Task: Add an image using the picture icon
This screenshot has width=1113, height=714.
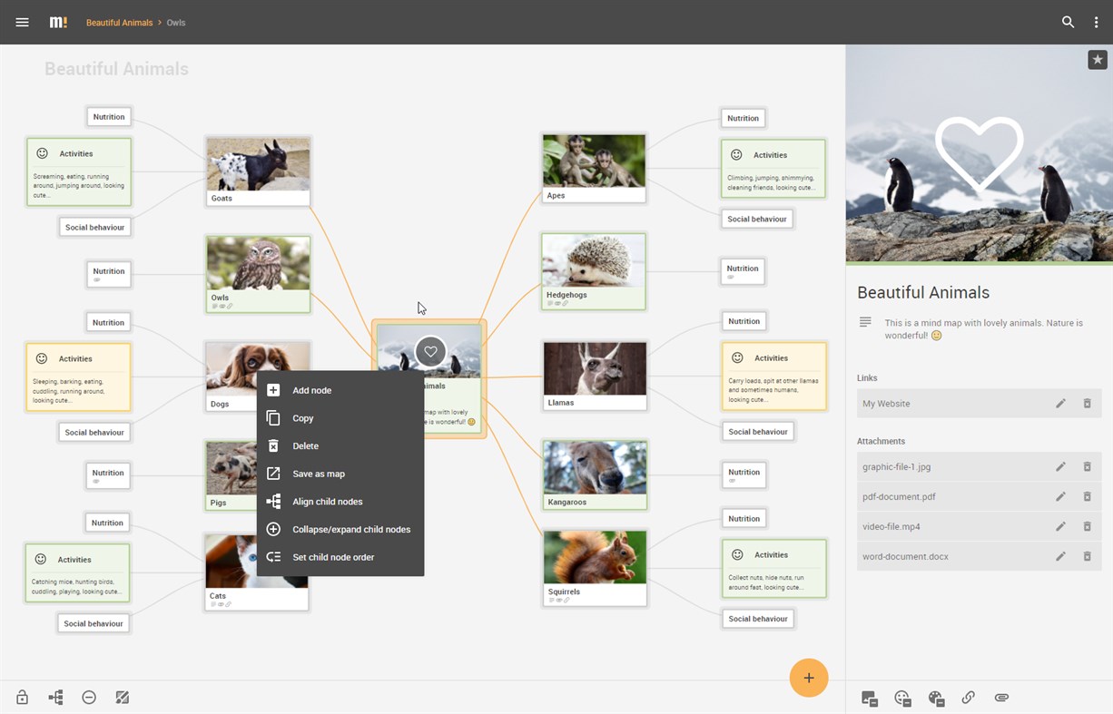Action: pos(869,698)
